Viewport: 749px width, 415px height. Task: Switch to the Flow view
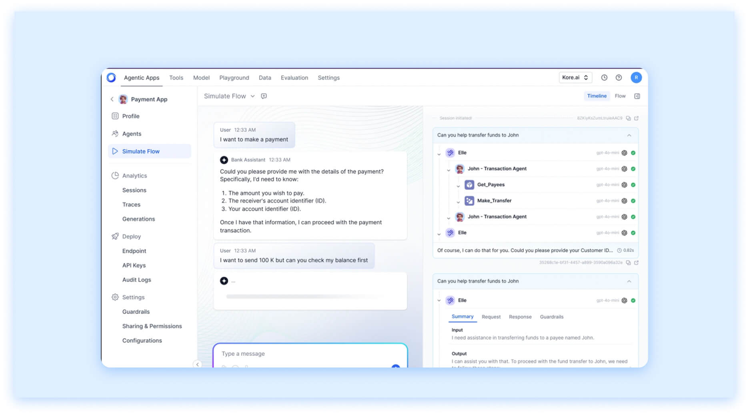tap(620, 96)
